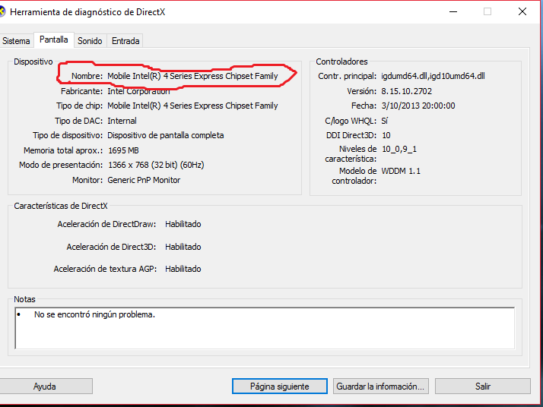Click the Fecha value 3/10/2013
This screenshot has height=407, width=543.
pos(418,106)
